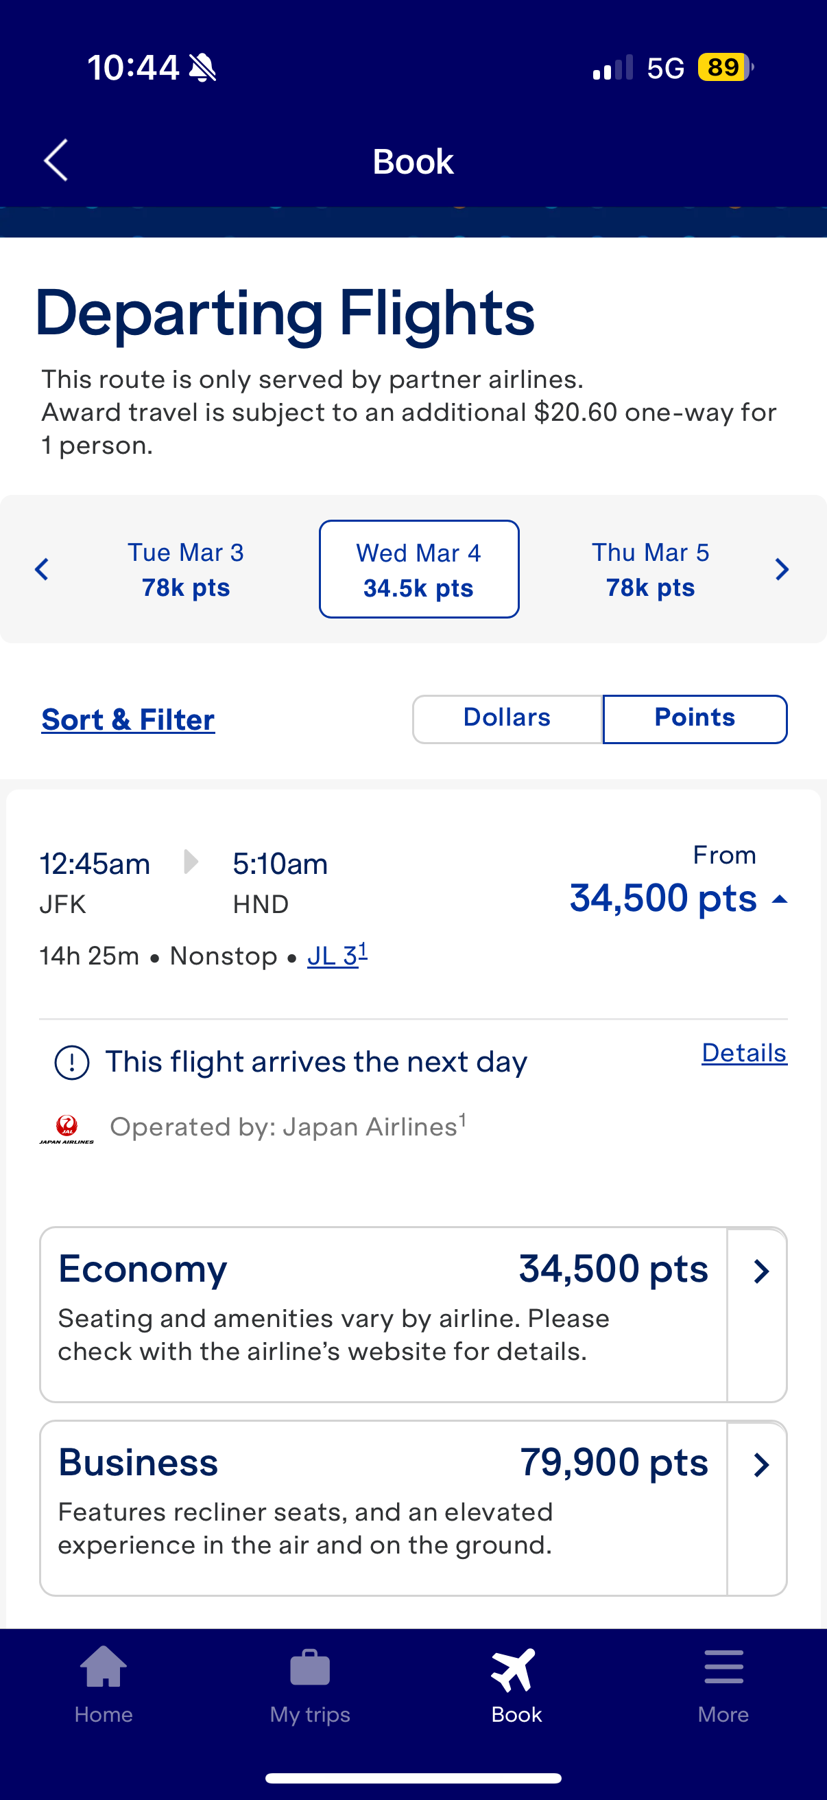Viewport: 827px width, 1800px height.
Task: Open Economy fare chevron
Action: (x=760, y=1271)
